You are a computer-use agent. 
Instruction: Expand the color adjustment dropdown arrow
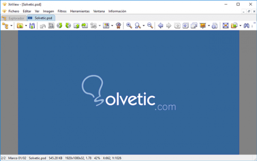click(x=112, y=26)
